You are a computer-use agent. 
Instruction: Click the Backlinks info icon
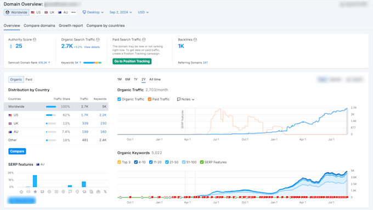(195, 39)
